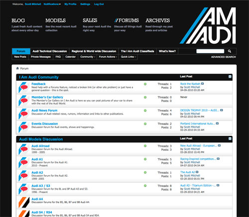Switch to Audi Technical Discussion tab
Image resolution: width=249 pixels, height=217 pixels.
(50, 51)
